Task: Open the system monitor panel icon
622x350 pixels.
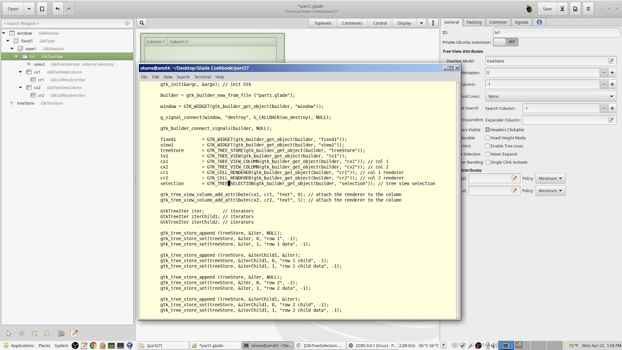Action: [x=111, y=346]
